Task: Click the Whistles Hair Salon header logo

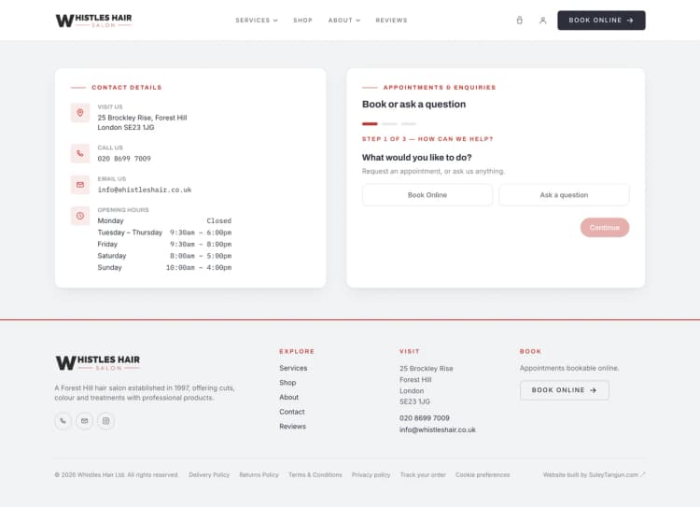Action: [x=93, y=21]
